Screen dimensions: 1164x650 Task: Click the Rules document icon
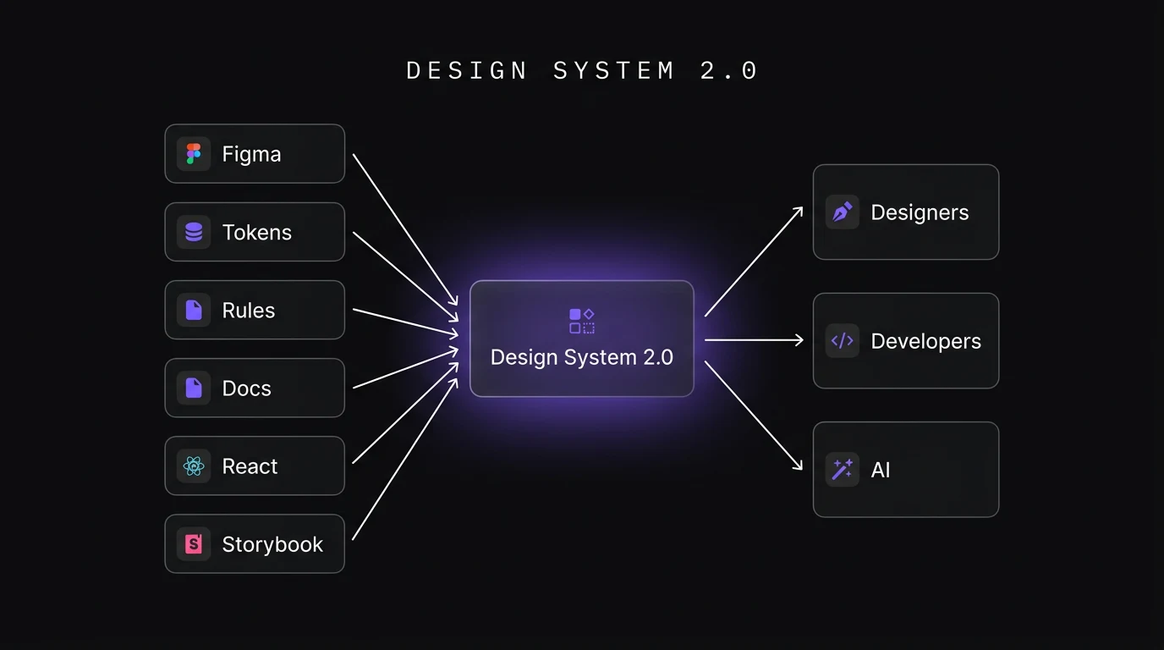(194, 310)
